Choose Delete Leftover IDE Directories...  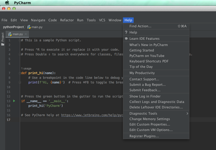click(x=156, y=107)
